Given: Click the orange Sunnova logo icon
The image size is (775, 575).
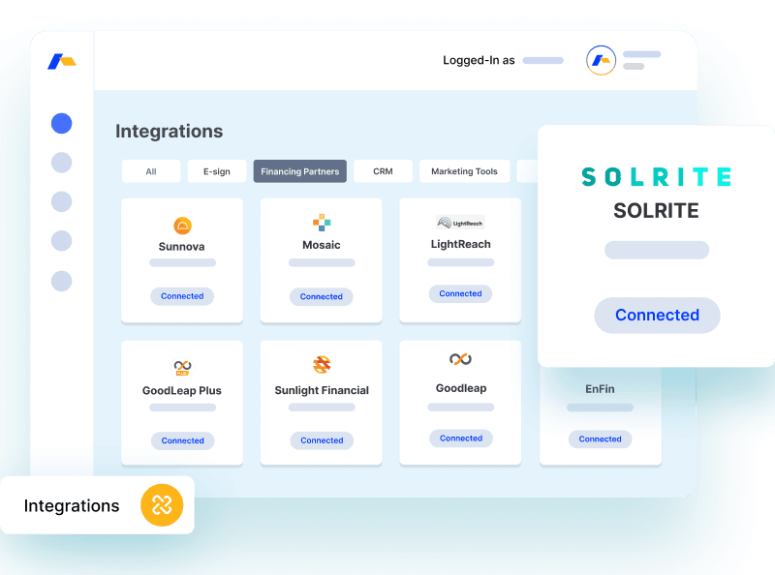Looking at the screenshot, I should pos(182,226).
